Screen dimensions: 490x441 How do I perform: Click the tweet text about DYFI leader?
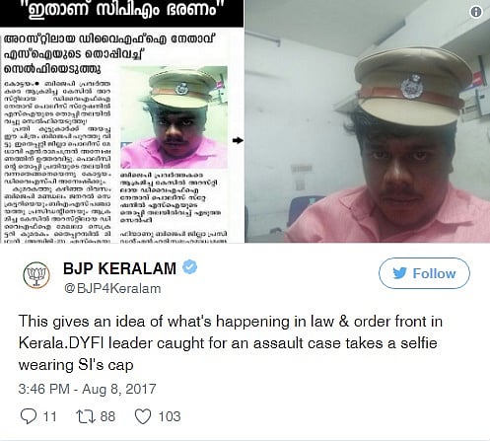(230, 343)
